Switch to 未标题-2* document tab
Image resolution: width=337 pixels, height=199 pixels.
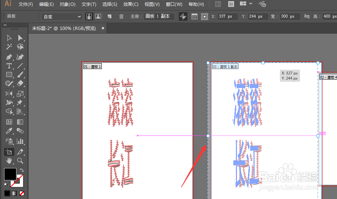(64, 28)
